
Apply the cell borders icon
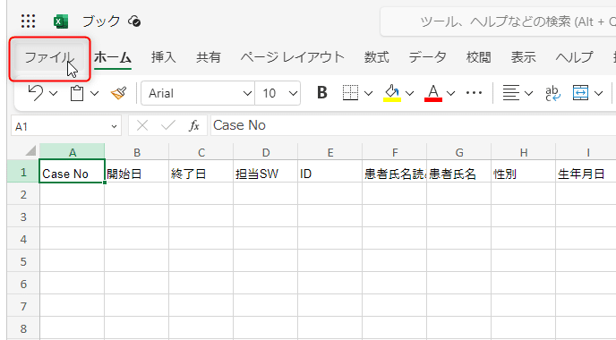[350, 93]
